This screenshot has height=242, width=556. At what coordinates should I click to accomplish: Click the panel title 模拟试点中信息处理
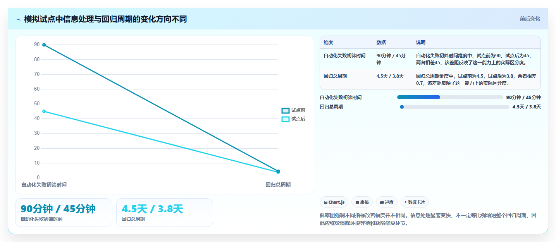tap(105, 19)
